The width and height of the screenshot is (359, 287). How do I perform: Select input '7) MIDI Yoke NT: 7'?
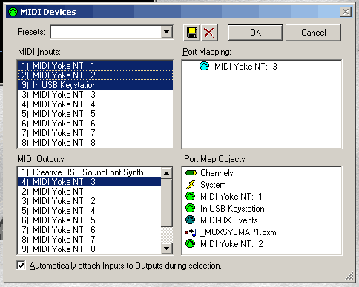tap(95, 133)
